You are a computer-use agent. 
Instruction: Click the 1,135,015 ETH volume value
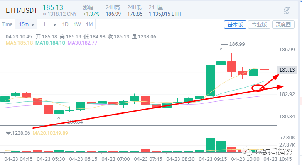pos(165,14)
